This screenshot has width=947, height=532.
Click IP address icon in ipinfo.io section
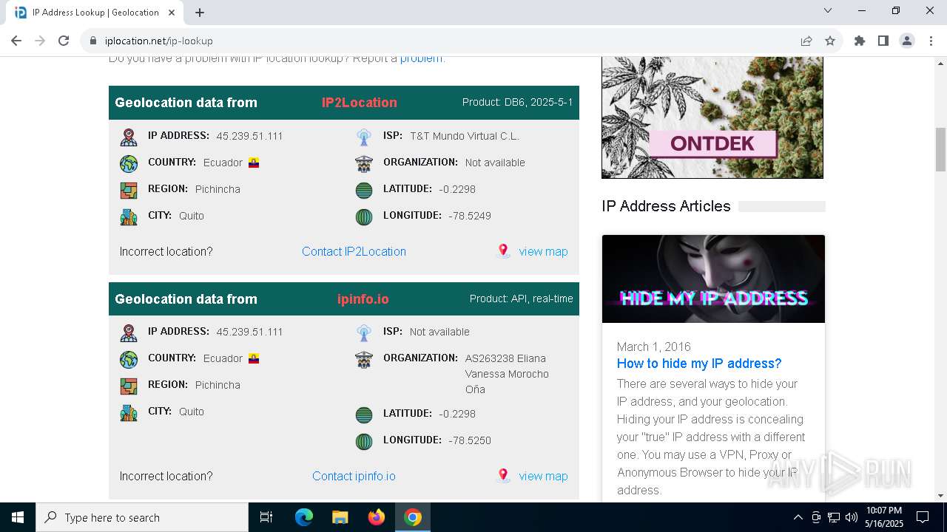point(129,333)
